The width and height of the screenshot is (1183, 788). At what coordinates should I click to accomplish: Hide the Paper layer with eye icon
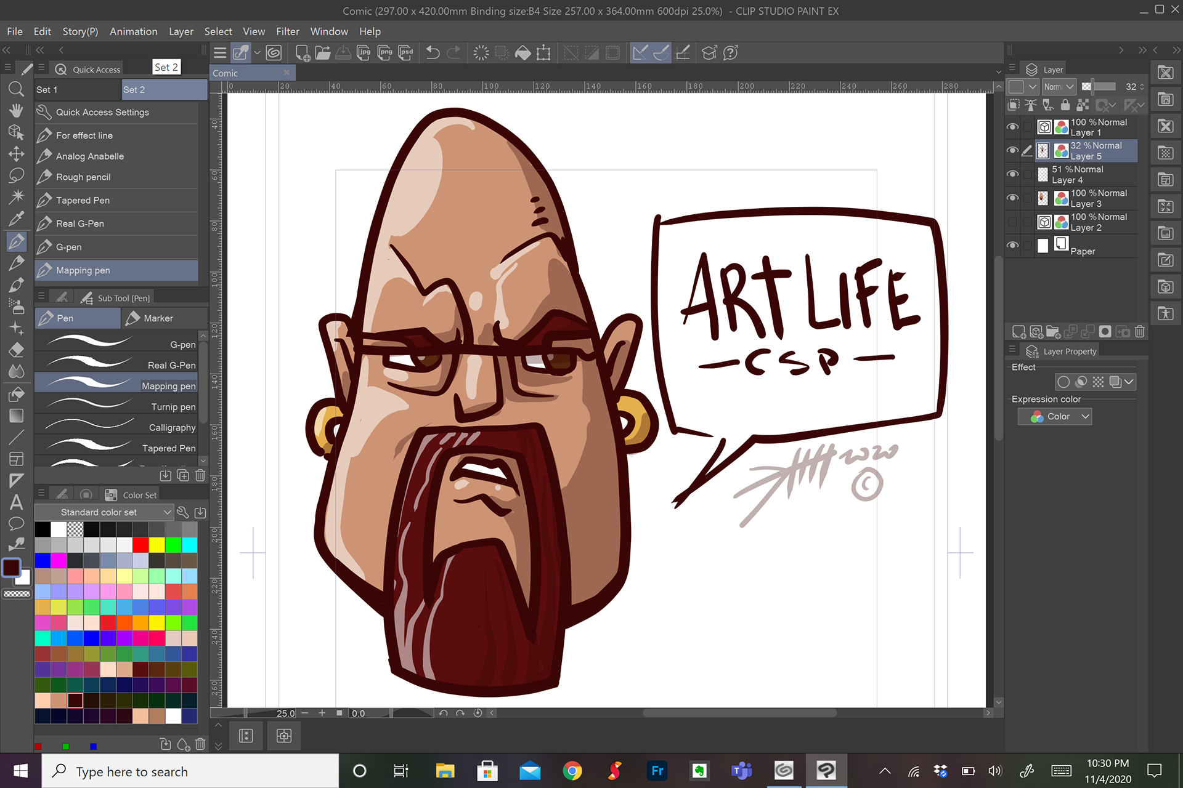[x=1012, y=245]
